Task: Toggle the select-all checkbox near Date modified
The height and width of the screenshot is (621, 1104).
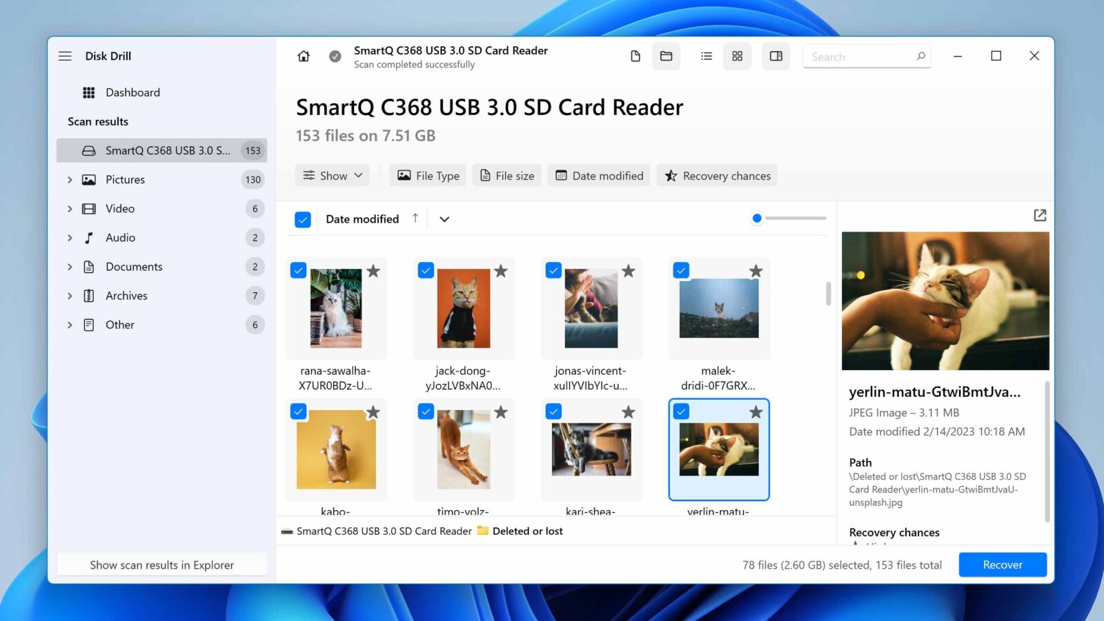Action: [x=303, y=218]
